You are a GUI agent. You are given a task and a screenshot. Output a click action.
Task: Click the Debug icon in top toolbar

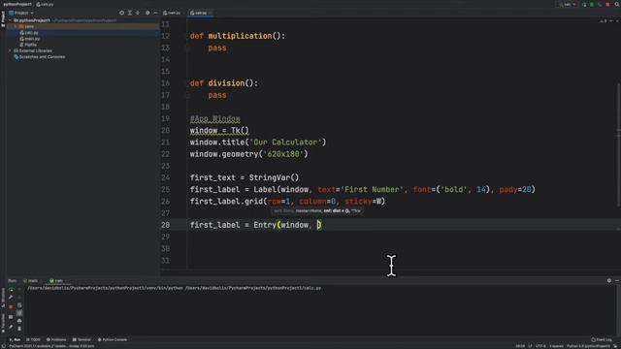pyautogui.click(x=592, y=4)
